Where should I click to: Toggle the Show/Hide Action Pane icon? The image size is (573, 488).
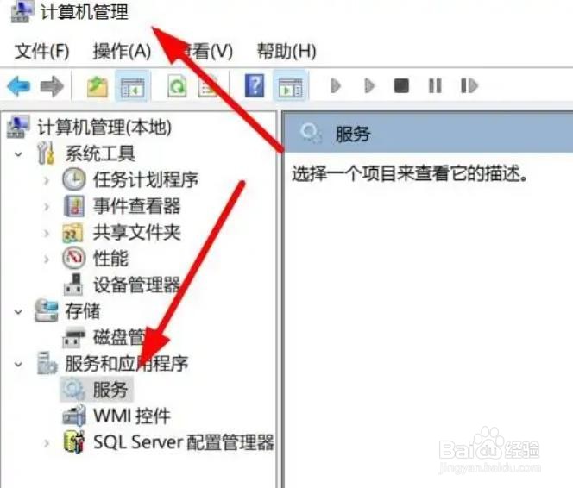[291, 87]
